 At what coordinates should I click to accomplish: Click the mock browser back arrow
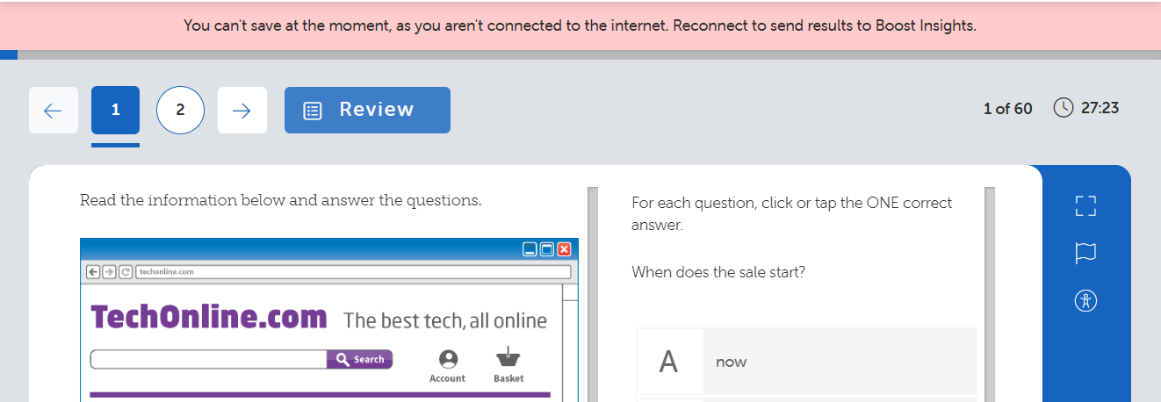[x=93, y=272]
